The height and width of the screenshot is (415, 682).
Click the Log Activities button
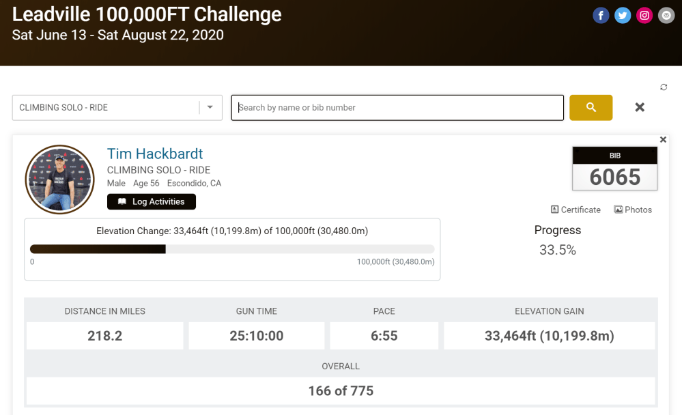point(152,201)
